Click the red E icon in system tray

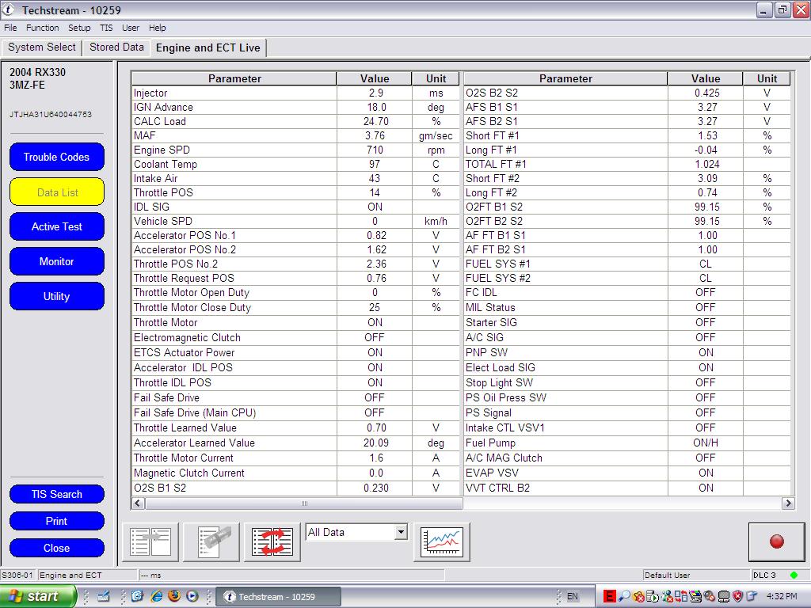(x=609, y=596)
